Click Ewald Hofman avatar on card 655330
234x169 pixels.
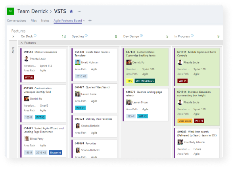click(78, 62)
